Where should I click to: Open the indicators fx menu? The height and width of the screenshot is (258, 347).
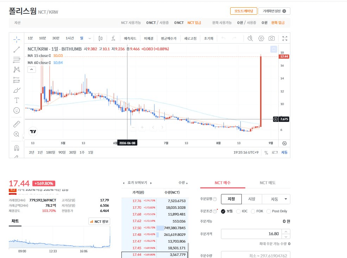[113, 38]
